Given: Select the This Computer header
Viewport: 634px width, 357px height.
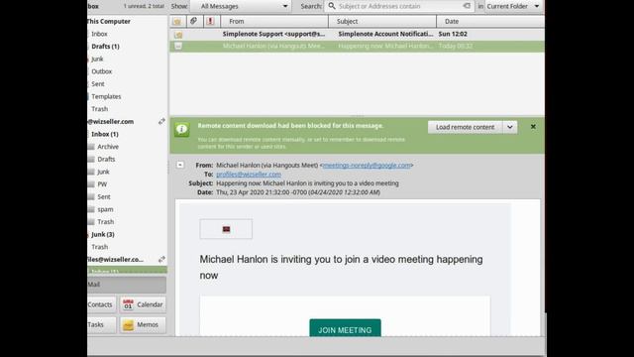Looking at the screenshot, I should tap(109, 22).
